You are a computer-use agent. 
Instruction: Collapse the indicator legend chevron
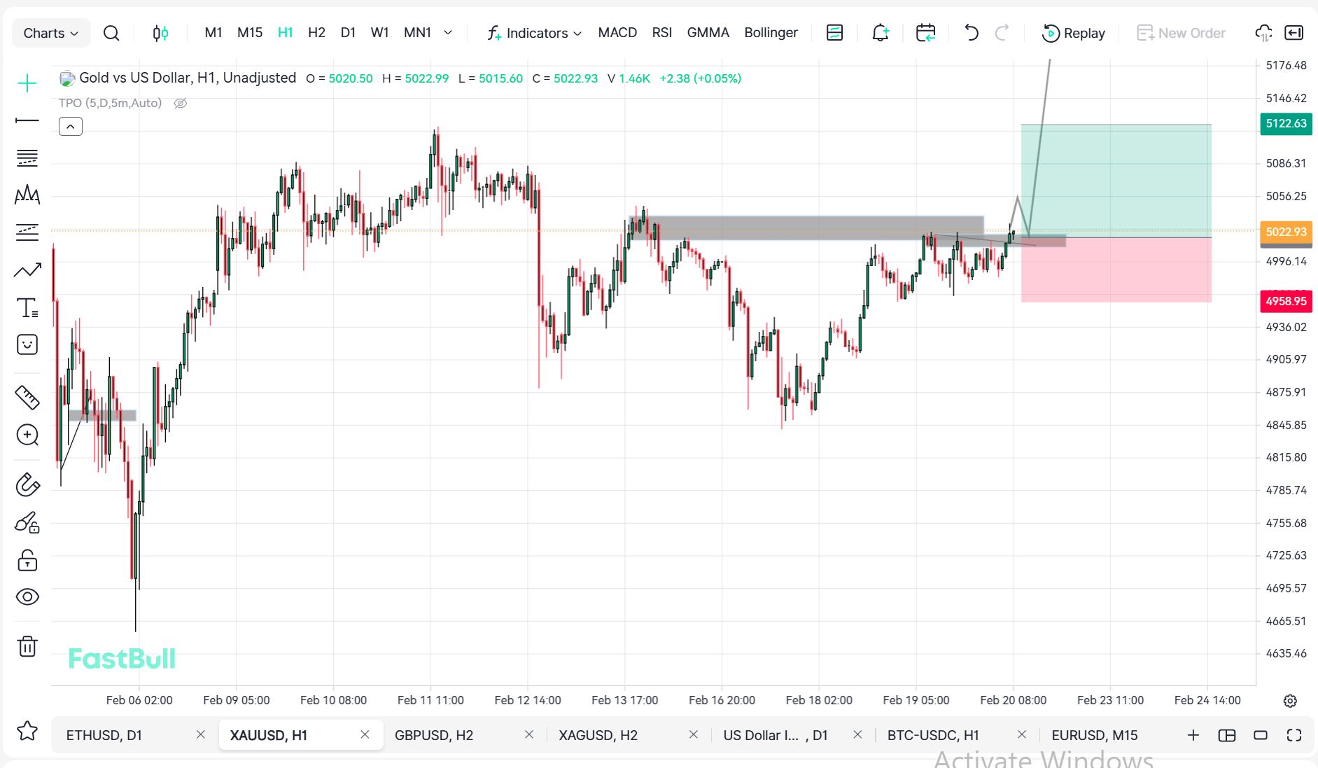click(x=71, y=127)
